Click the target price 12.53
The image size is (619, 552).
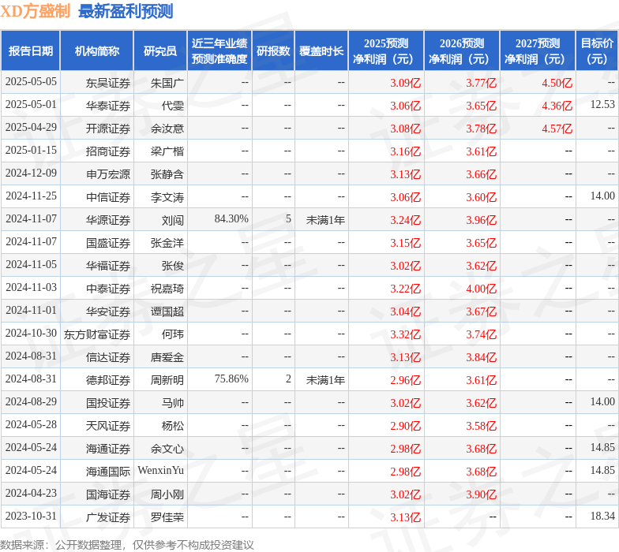point(602,104)
